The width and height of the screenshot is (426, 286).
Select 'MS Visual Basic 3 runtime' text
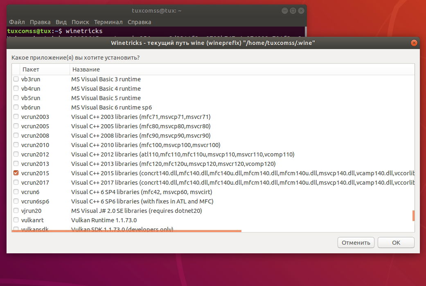[x=106, y=79]
